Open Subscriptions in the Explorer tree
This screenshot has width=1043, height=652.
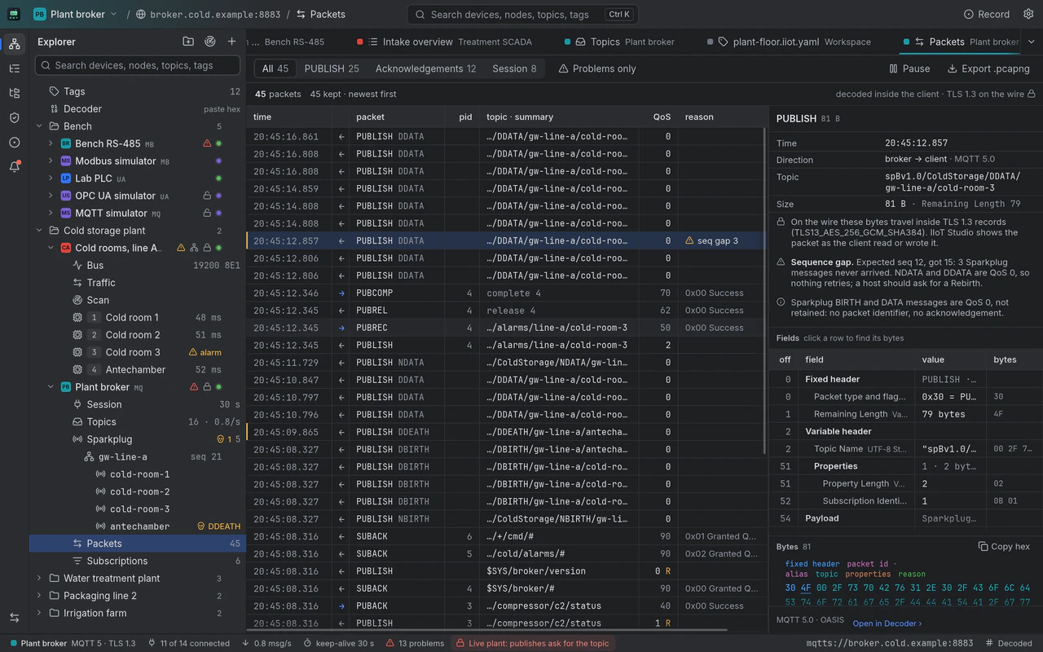pos(137,561)
